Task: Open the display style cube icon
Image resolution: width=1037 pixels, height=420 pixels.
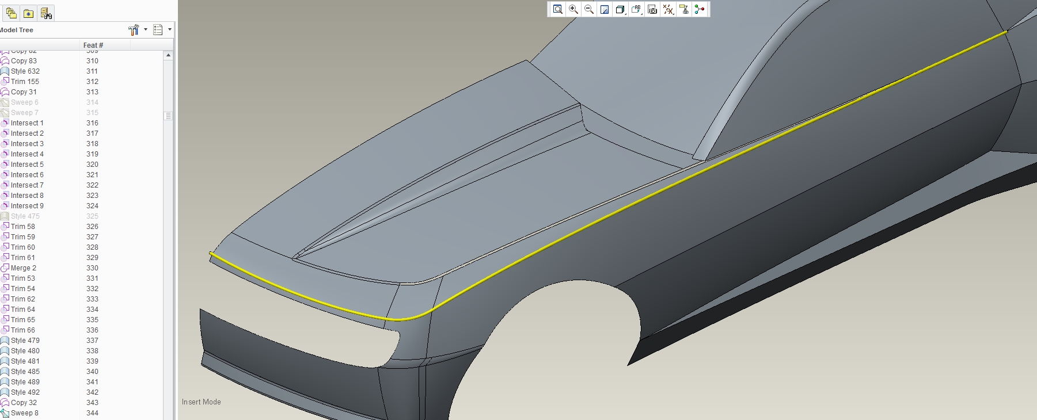Action: [620, 9]
